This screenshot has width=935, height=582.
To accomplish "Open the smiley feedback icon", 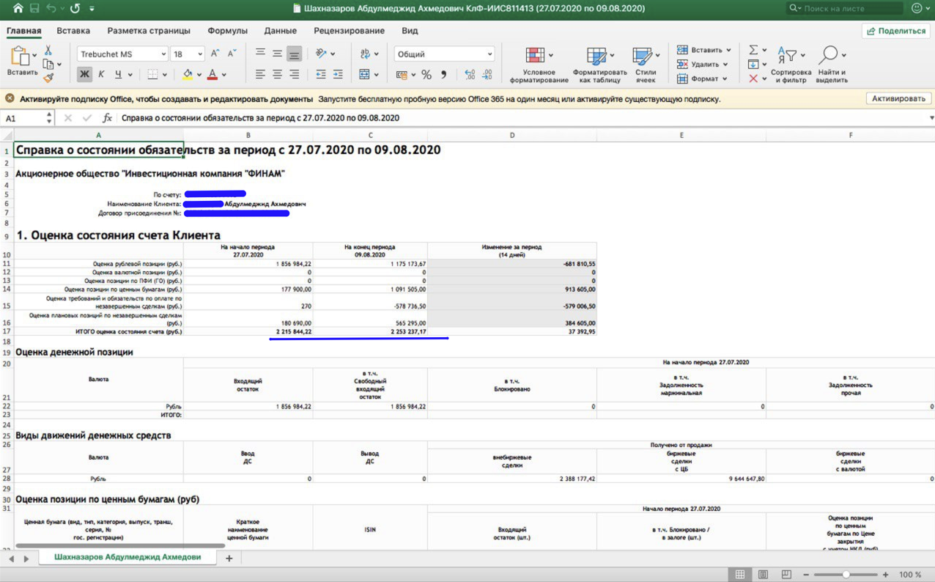I will tap(917, 8).
